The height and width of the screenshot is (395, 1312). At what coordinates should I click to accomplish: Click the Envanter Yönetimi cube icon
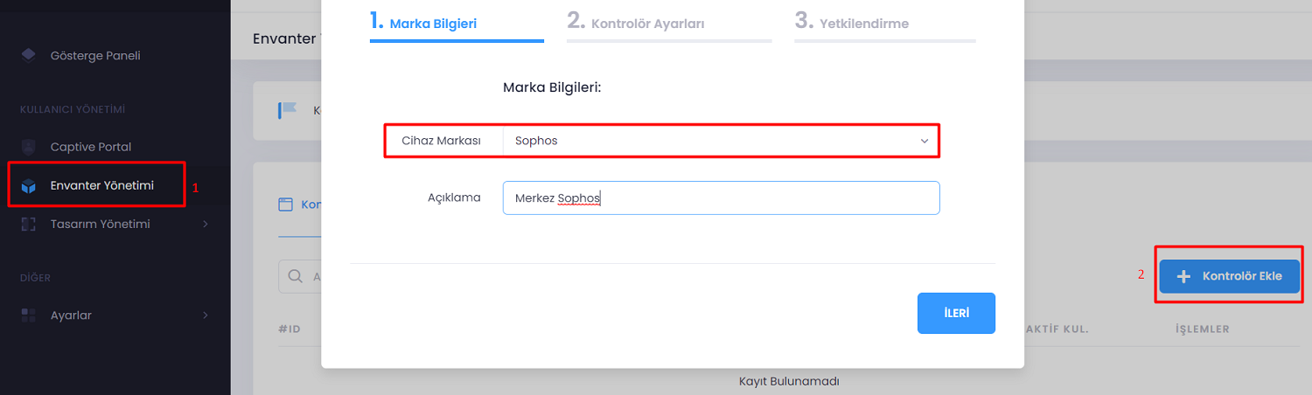pyautogui.click(x=29, y=185)
